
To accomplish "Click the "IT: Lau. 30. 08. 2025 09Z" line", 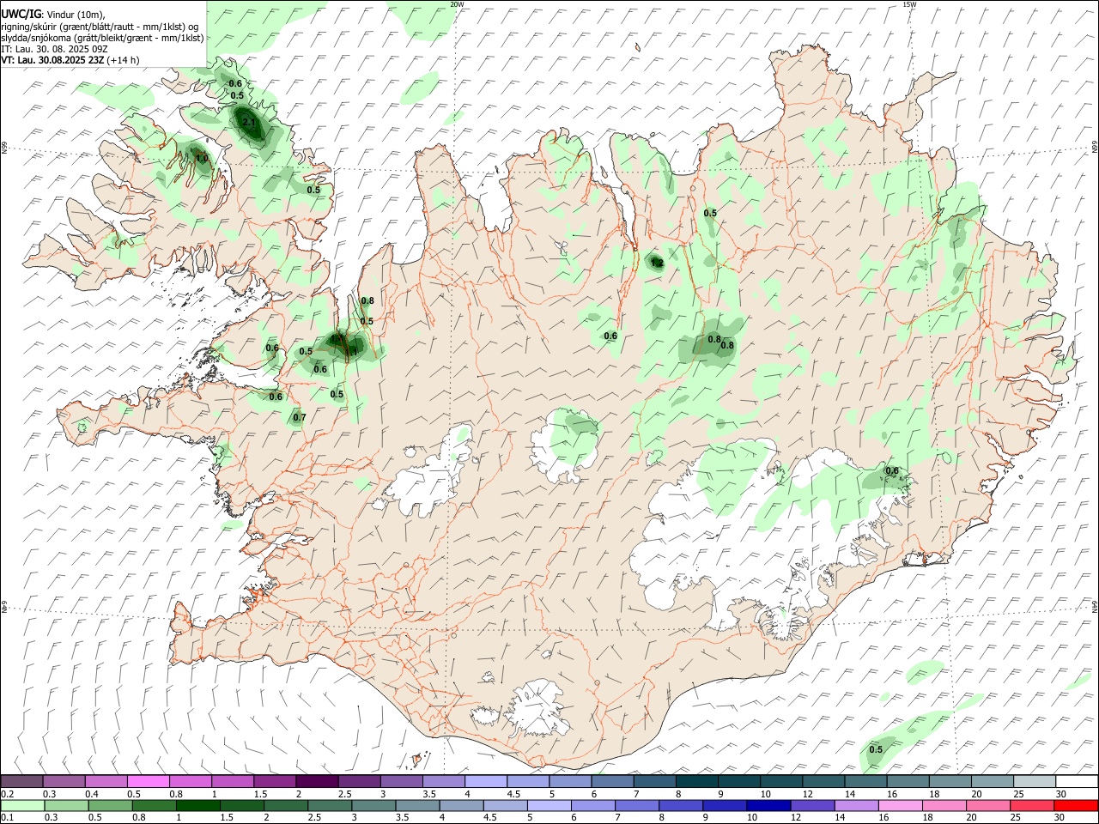I will click(54, 49).
